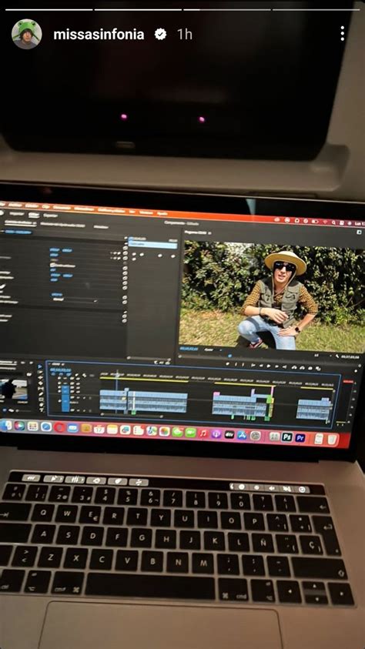This screenshot has width=365, height=649.
Task: Open the Clip menu in the menu bar
Action: pos(46,206)
